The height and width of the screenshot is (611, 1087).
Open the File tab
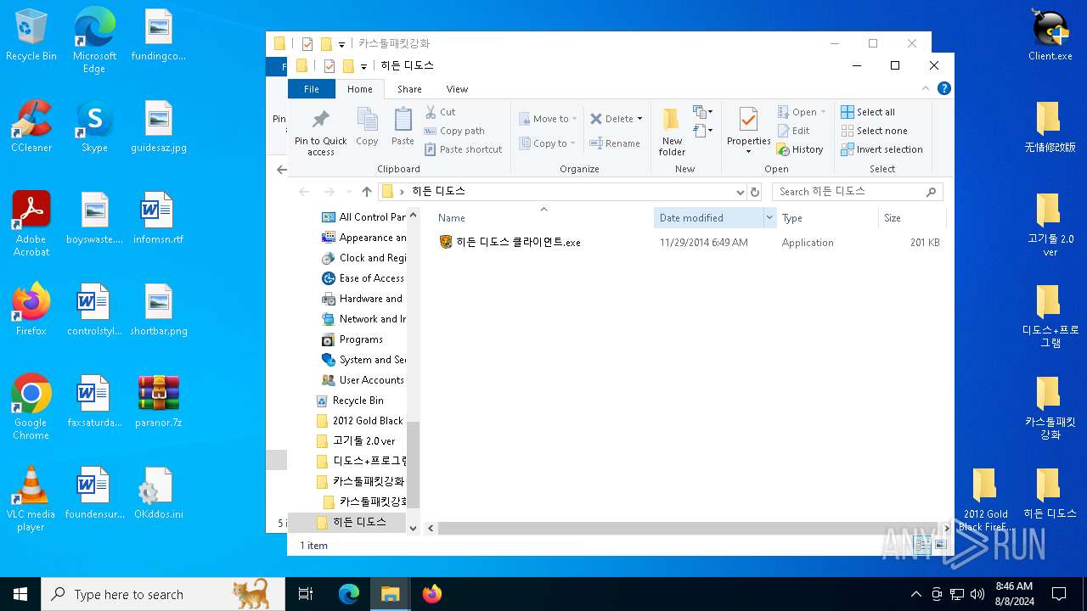tap(312, 89)
